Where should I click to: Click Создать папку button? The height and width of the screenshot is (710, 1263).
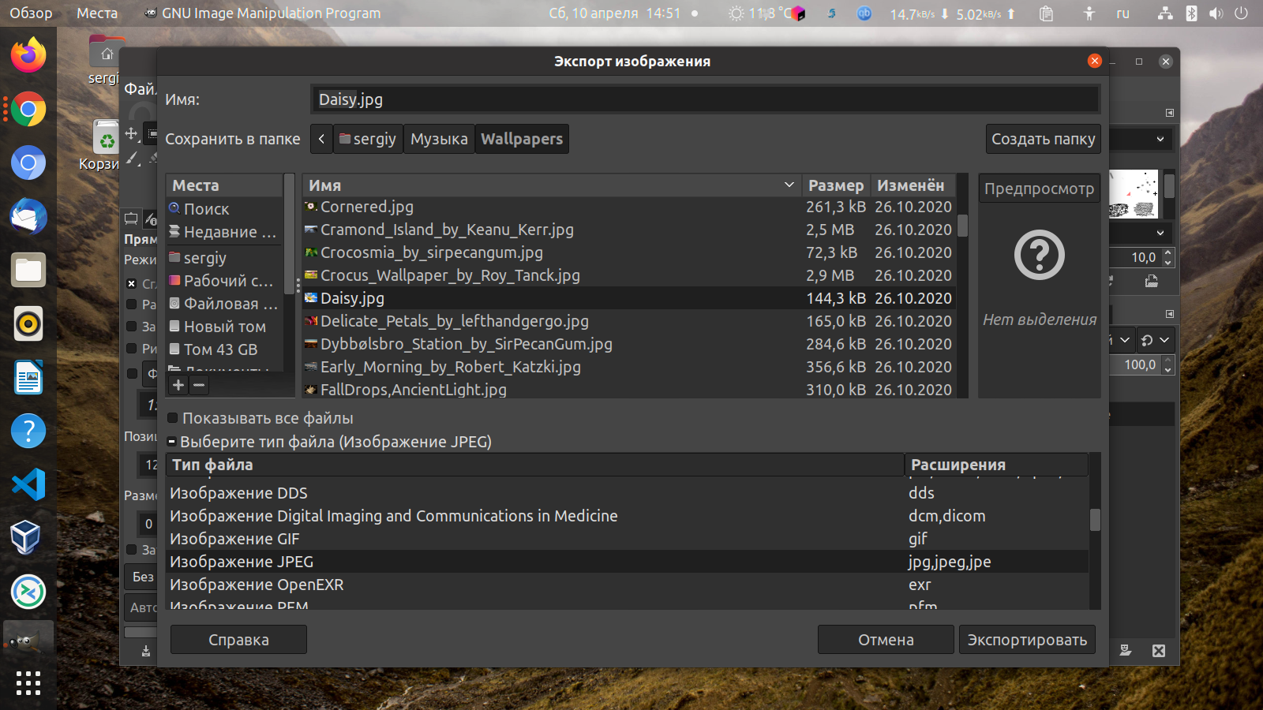(x=1043, y=139)
